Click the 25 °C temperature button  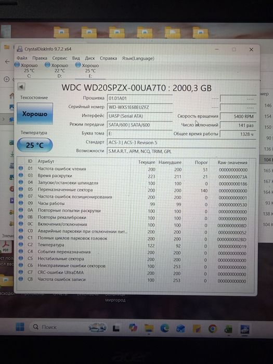click(x=35, y=145)
